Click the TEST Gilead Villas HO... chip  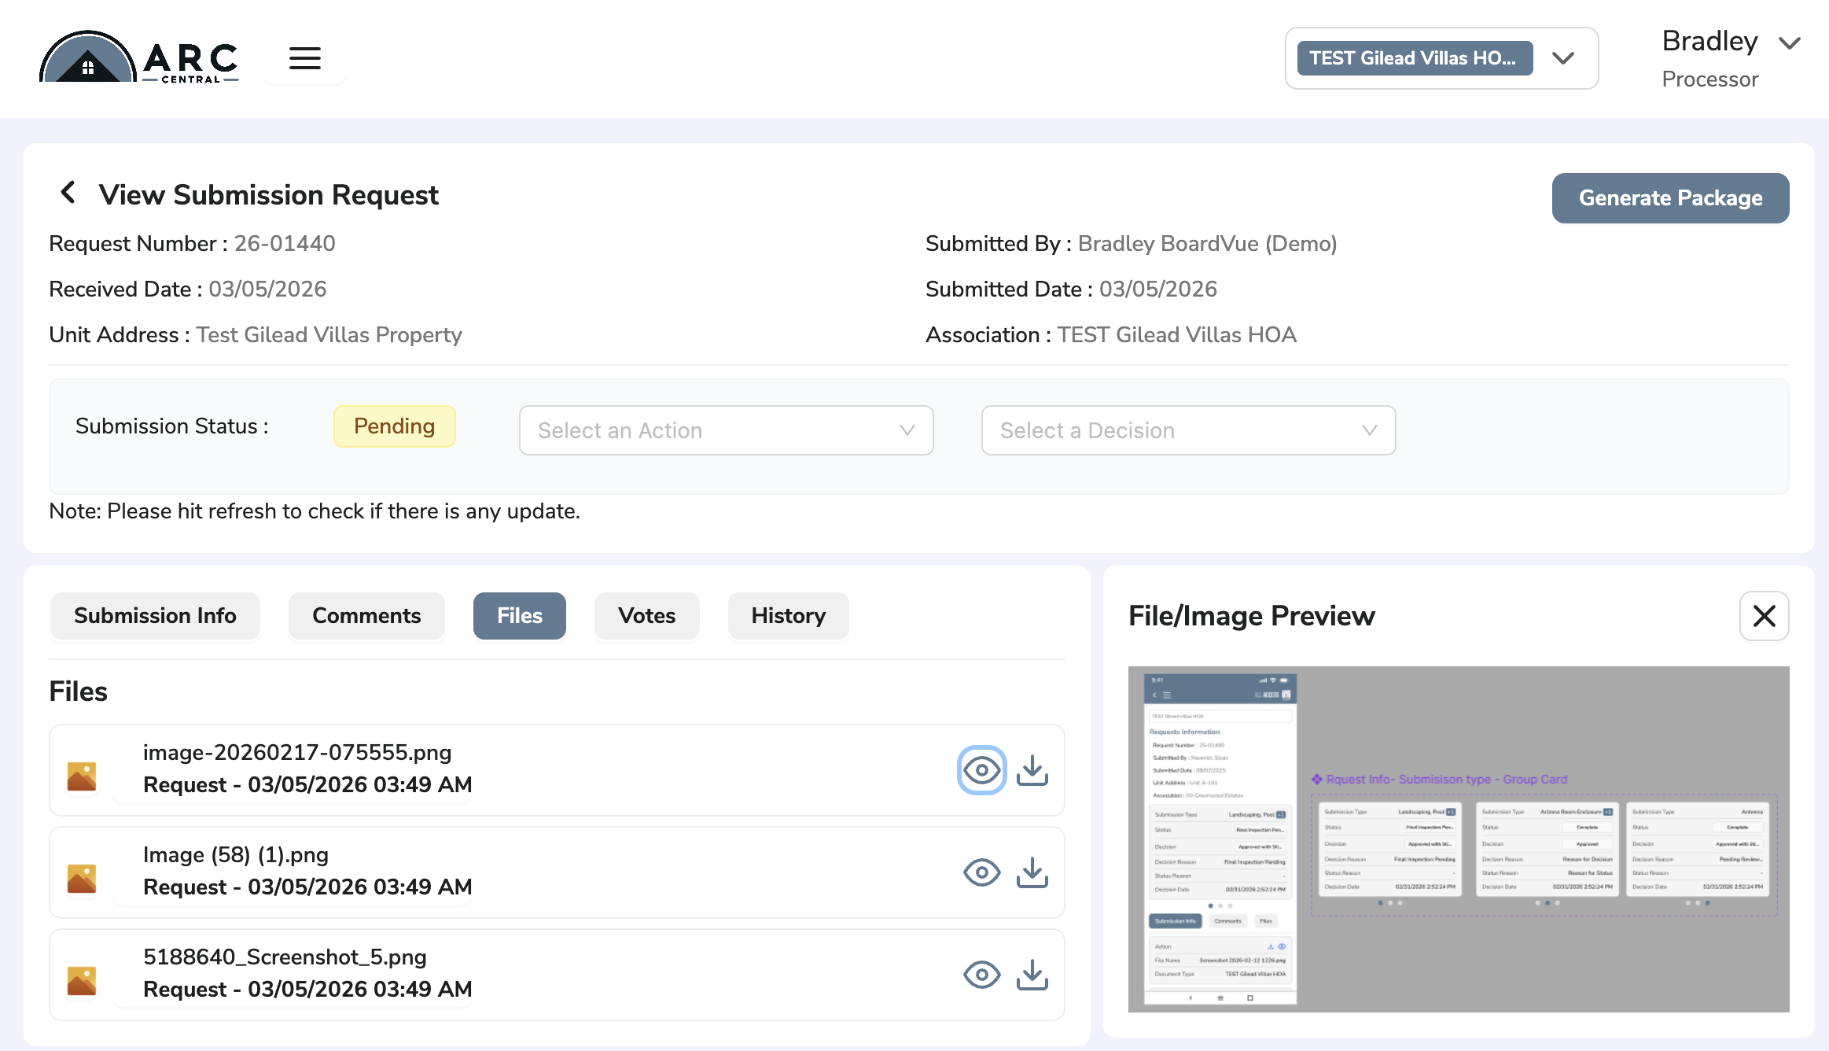[1414, 58]
